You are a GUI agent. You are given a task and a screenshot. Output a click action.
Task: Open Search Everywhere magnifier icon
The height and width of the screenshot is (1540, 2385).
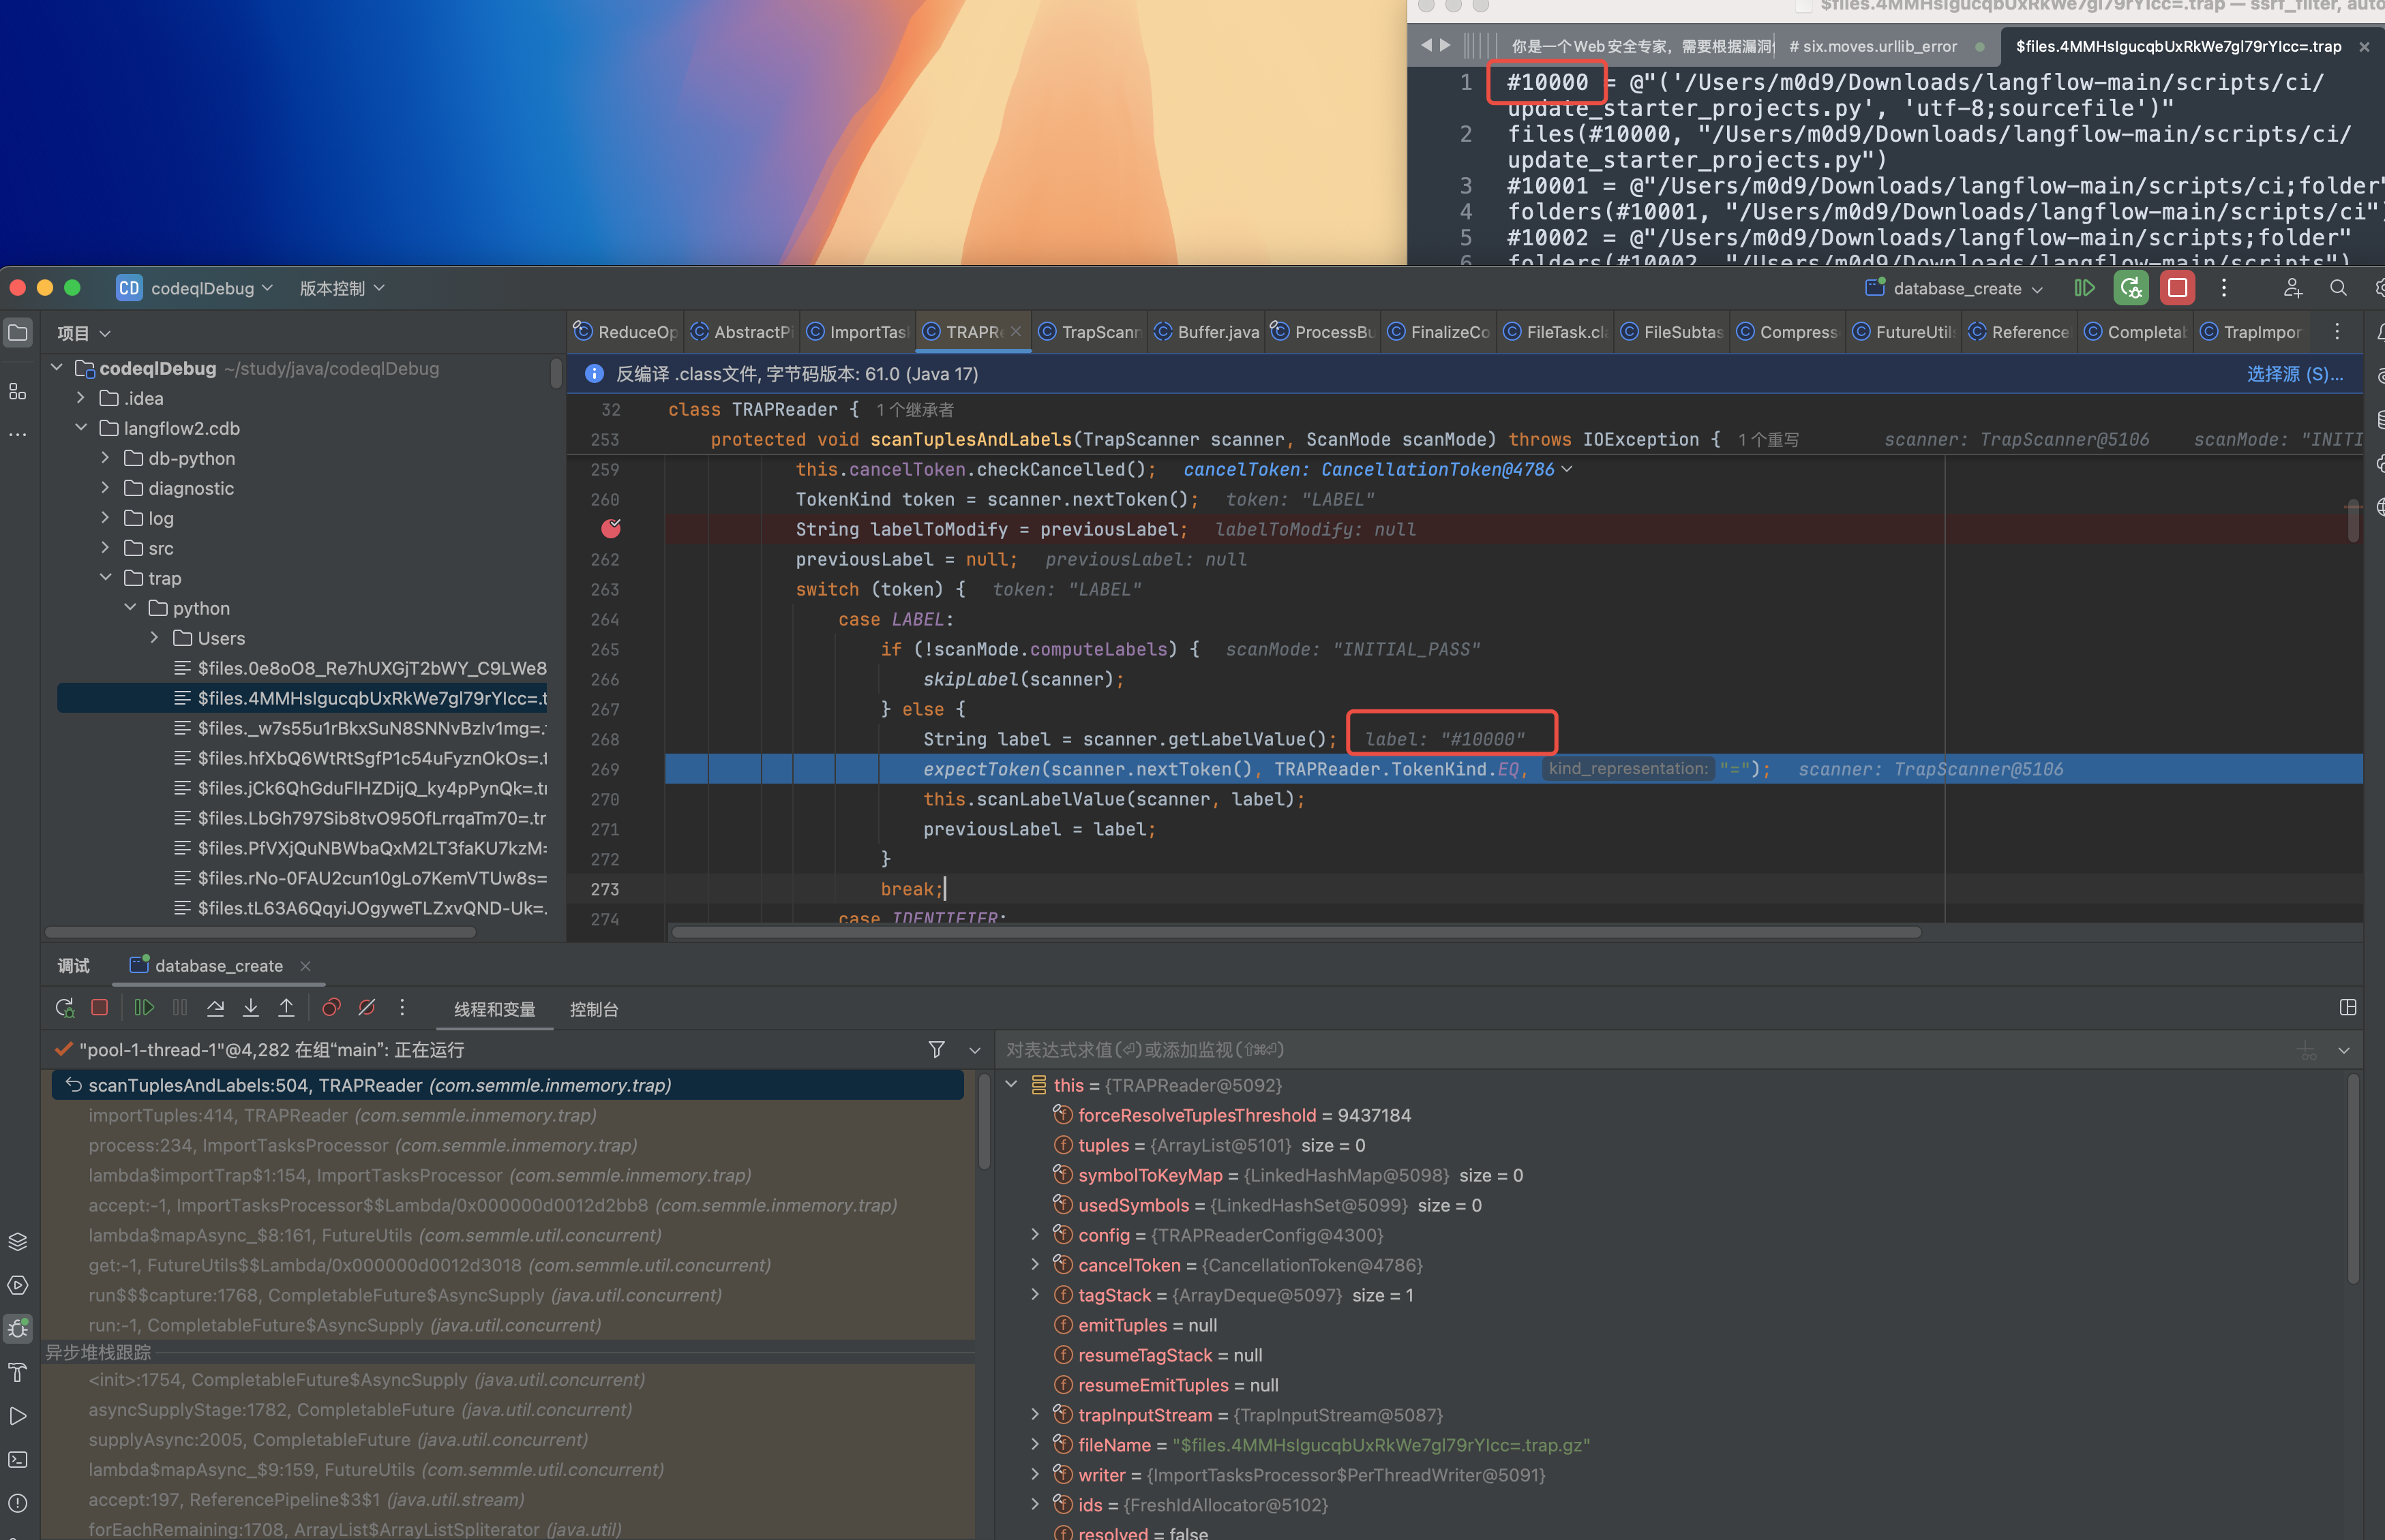point(2338,288)
